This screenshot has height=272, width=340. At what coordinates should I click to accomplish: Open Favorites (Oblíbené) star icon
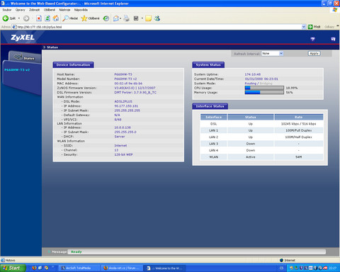84,18
